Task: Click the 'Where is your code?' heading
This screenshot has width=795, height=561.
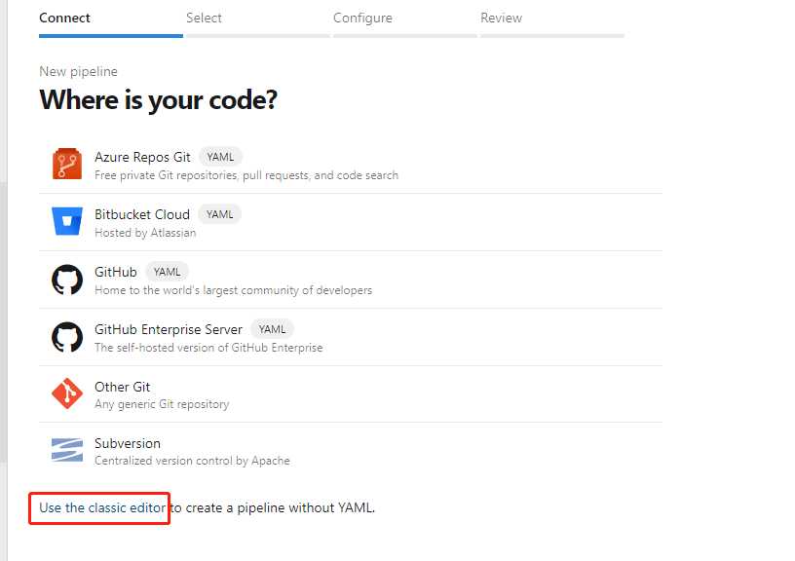Action: [x=158, y=100]
